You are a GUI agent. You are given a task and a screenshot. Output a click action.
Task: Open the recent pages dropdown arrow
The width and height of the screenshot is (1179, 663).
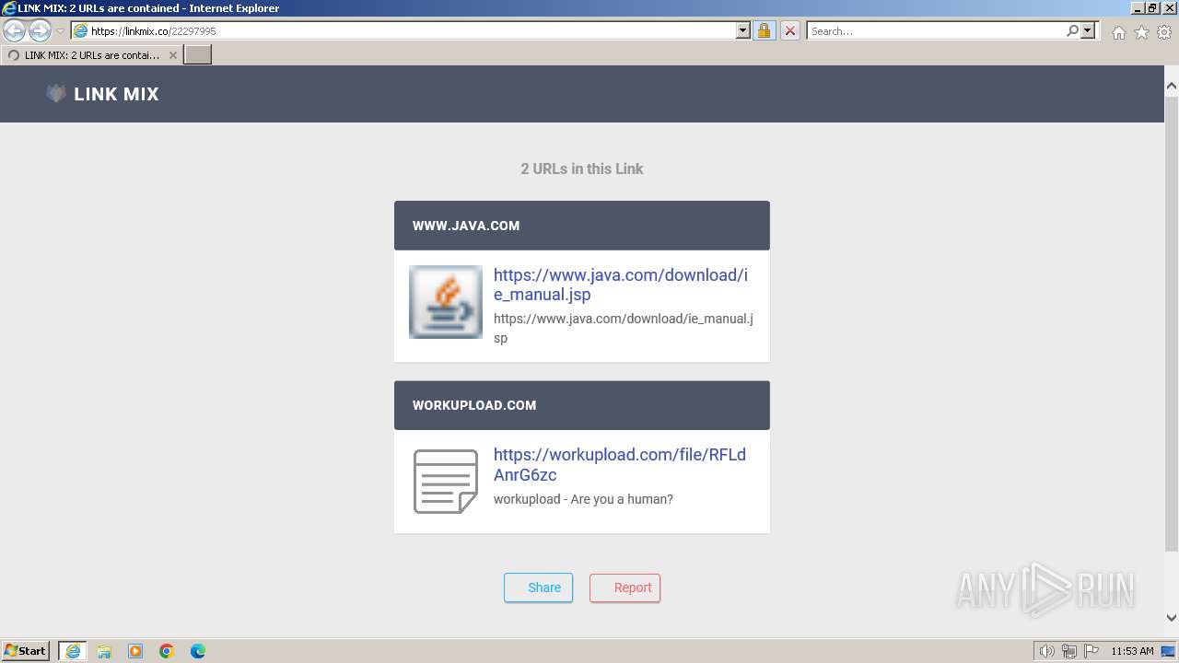61,31
